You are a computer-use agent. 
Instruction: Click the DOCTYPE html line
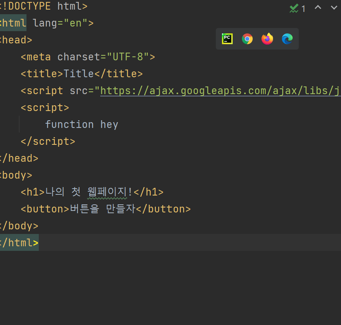[43, 6]
